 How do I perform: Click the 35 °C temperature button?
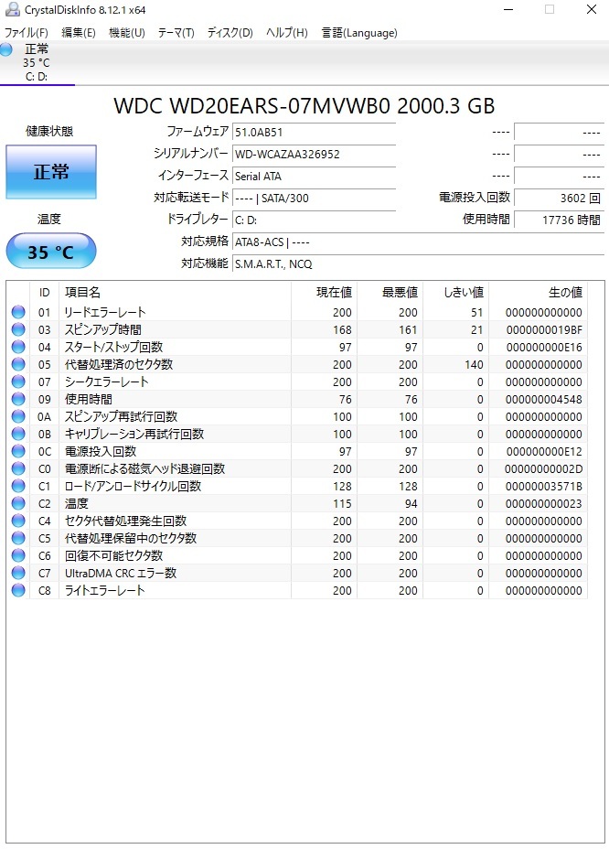coord(51,252)
